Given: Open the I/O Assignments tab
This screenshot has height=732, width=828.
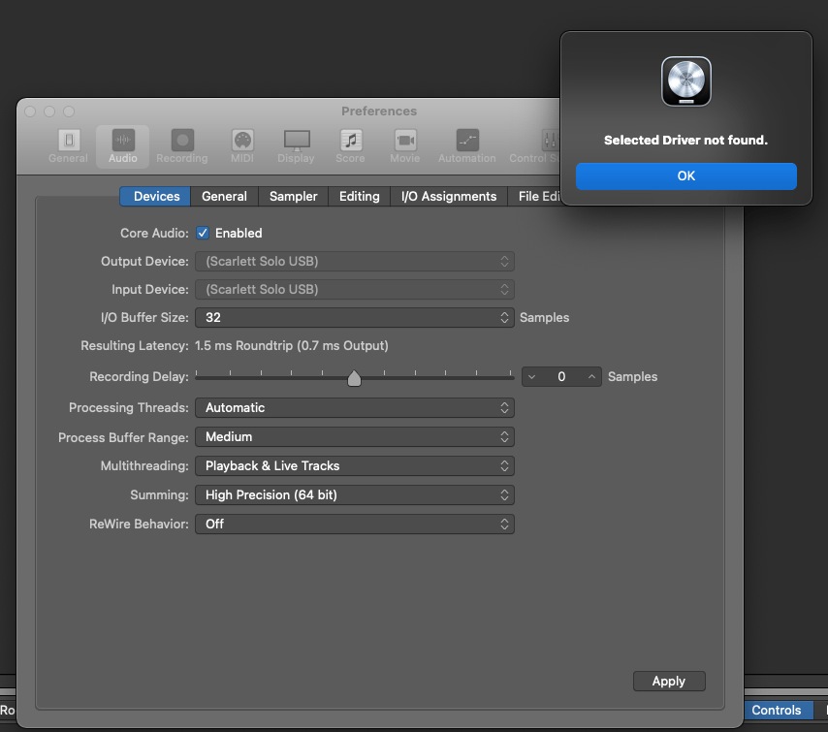Looking at the screenshot, I should (448, 196).
